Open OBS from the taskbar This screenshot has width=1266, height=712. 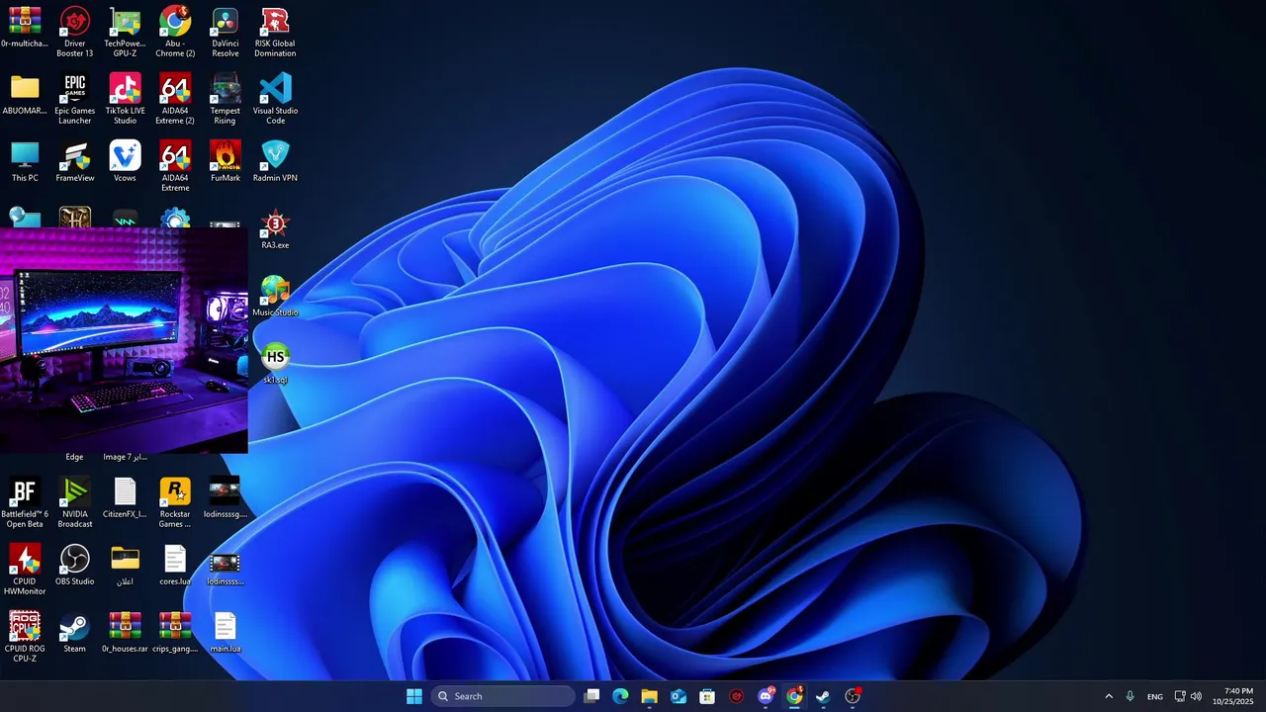click(x=853, y=696)
